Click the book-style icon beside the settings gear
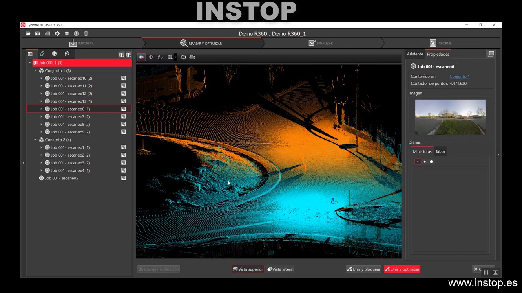 click(x=47, y=34)
